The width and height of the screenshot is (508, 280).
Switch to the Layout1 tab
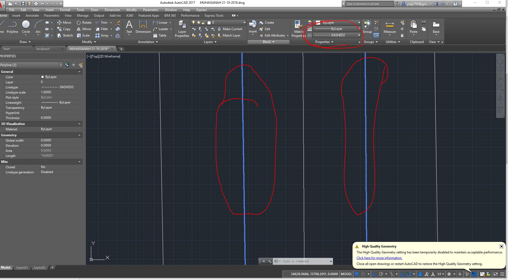pyautogui.click(x=22, y=267)
